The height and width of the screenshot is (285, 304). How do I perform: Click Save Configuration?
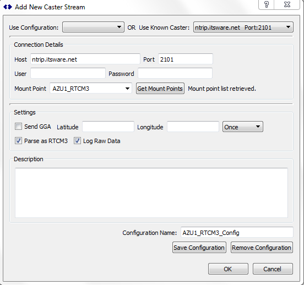click(x=199, y=248)
